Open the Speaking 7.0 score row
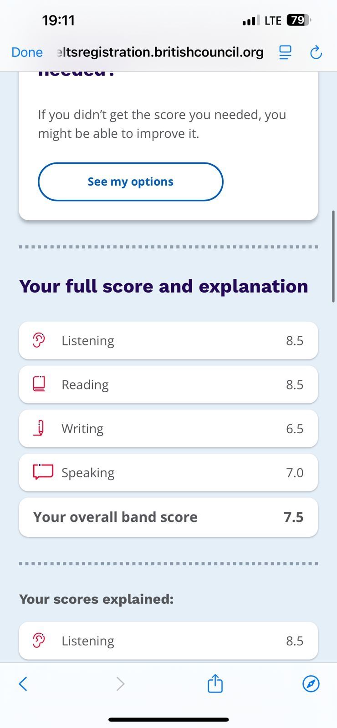 (168, 472)
